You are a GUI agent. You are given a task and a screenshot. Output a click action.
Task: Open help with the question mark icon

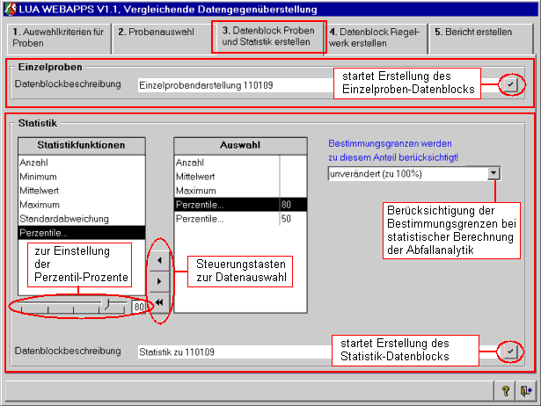507,390
